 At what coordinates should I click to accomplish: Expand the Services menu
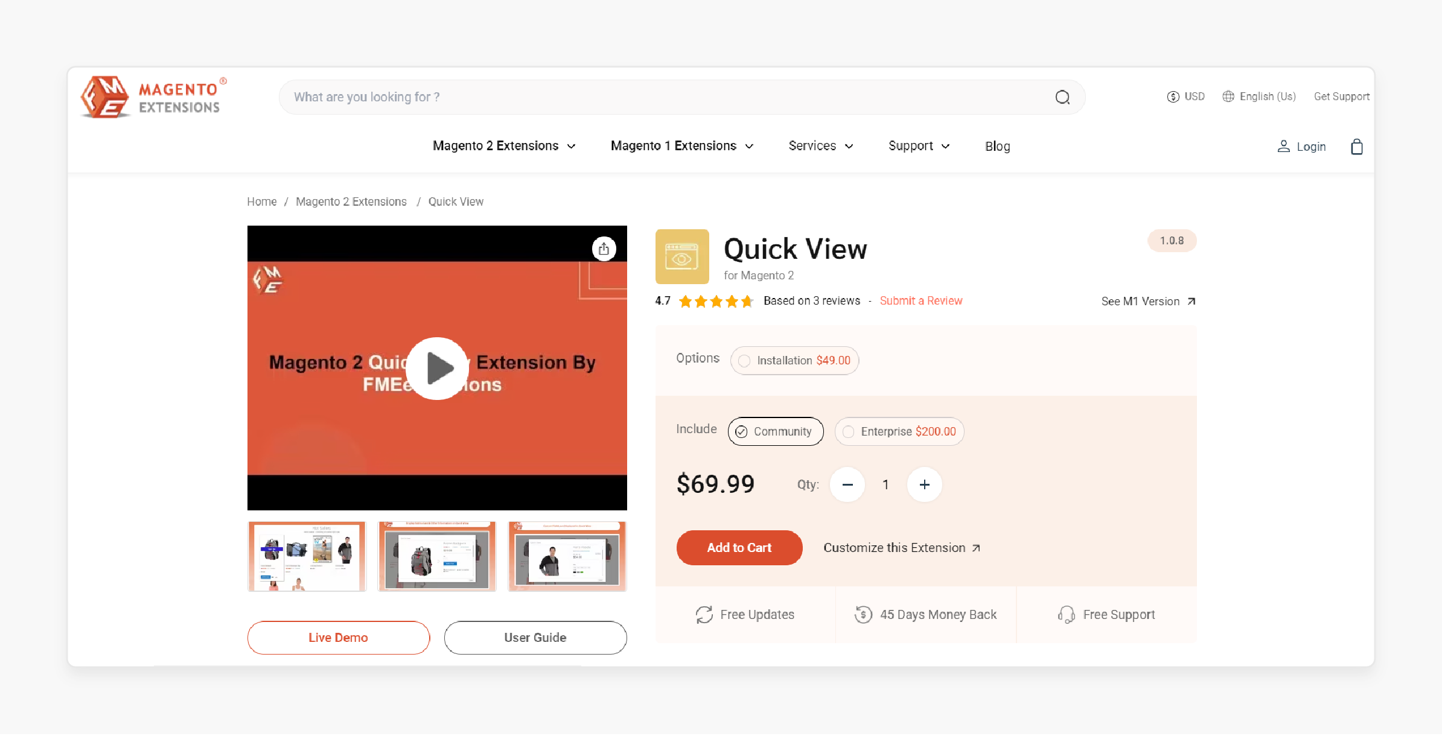point(821,146)
